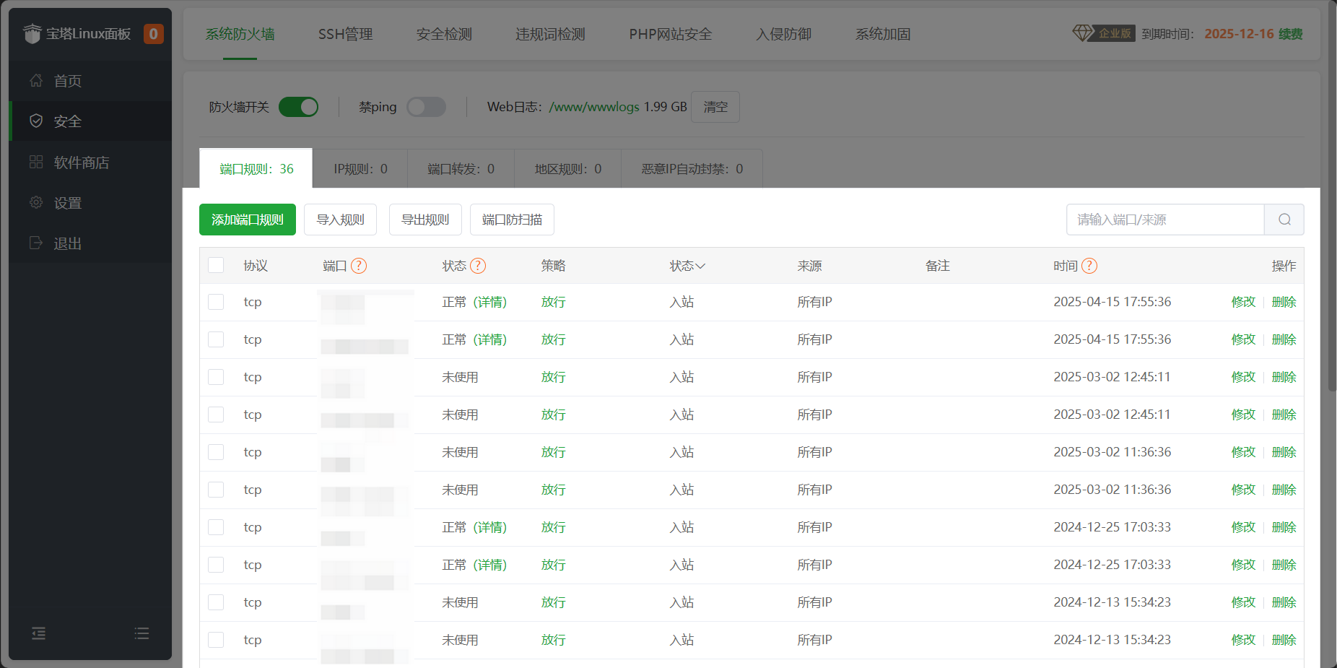Click the orange notification badge
The image size is (1337, 668).
click(153, 34)
